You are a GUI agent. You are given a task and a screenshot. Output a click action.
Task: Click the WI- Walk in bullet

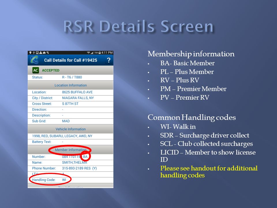click(178, 127)
